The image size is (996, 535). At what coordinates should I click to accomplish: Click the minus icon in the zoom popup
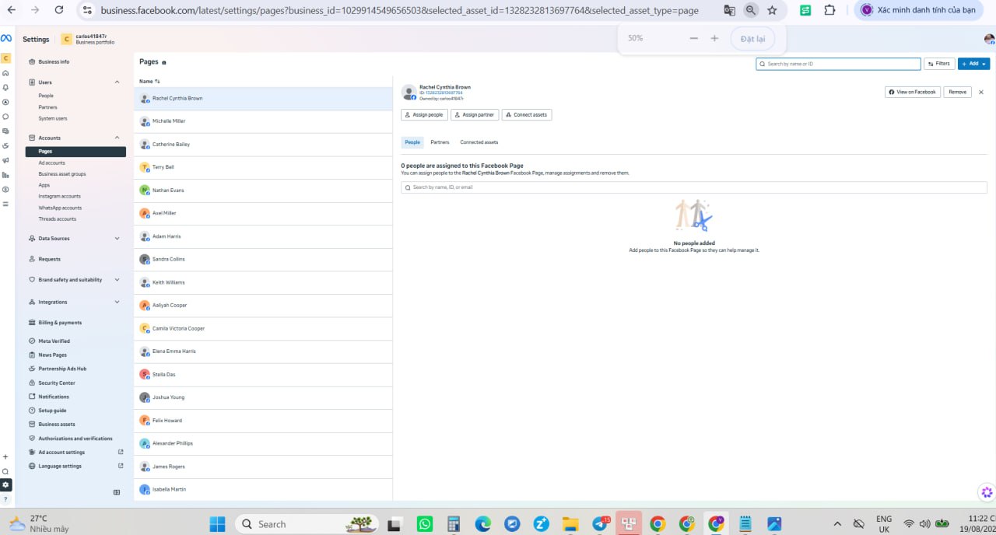(694, 38)
